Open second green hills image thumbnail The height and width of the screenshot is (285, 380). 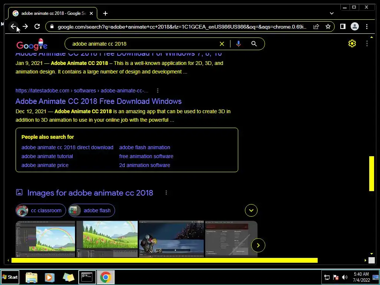[107, 239]
